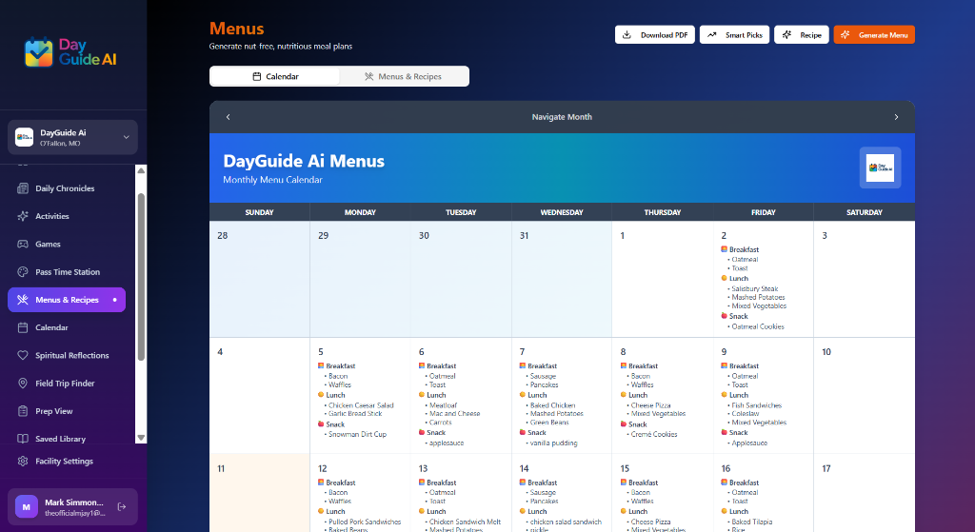This screenshot has height=532, width=975.
Task: Go to next month arrow
Action: (x=896, y=117)
